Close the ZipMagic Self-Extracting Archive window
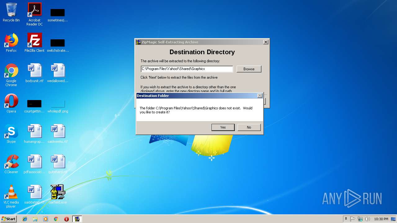 [x=266, y=42]
